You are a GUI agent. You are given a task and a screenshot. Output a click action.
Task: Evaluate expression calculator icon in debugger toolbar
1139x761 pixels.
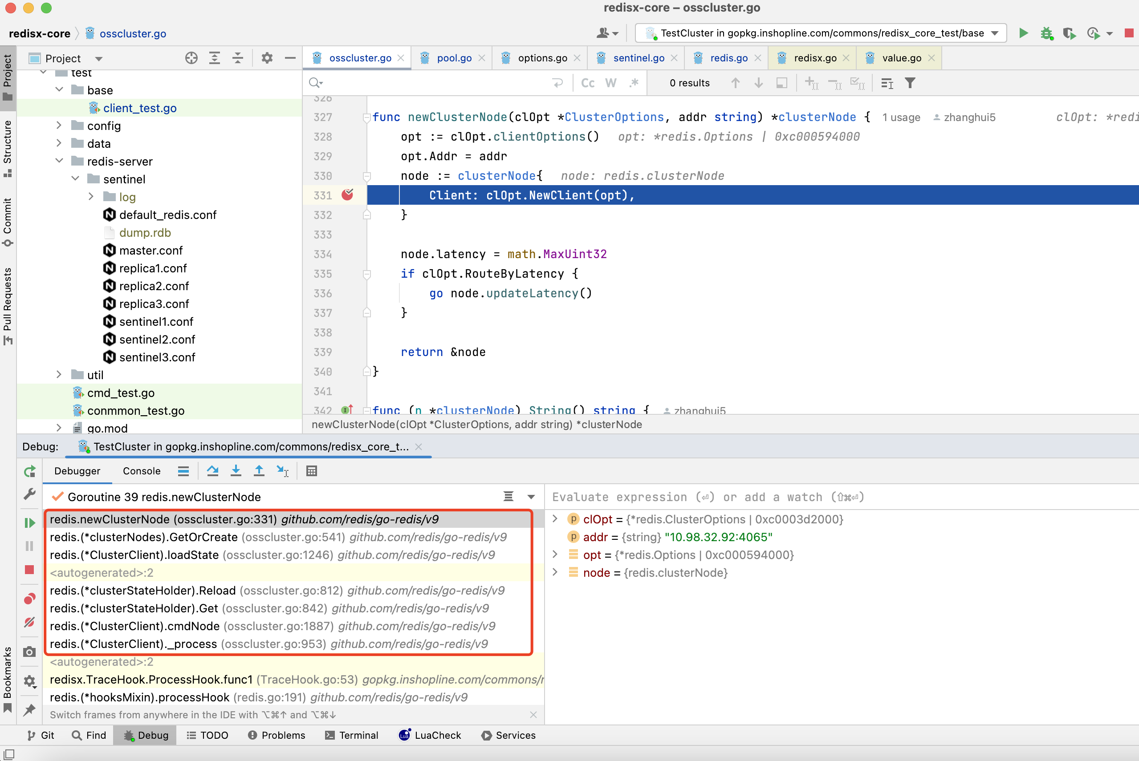[x=312, y=471]
